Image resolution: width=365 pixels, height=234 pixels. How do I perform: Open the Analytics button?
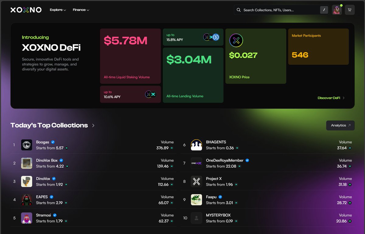coord(340,125)
